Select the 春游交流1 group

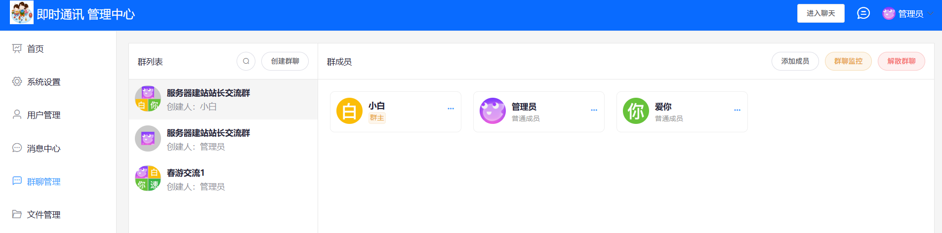click(x=223, y=179)
